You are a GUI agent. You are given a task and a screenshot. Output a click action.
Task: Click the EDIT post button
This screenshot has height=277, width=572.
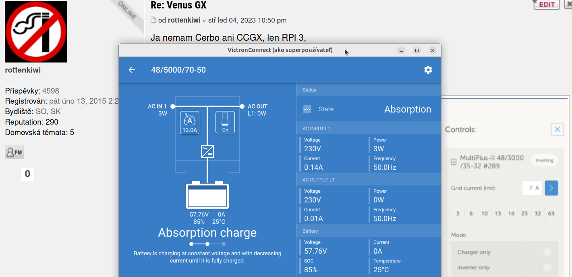[547, 4]
